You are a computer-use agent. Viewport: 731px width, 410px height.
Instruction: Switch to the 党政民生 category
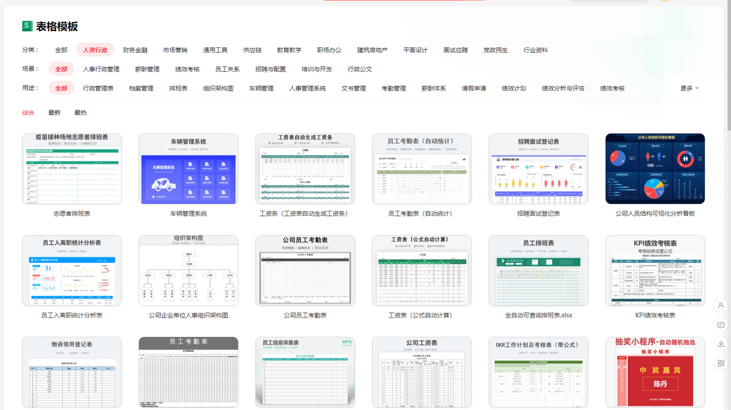coord(495,50)
